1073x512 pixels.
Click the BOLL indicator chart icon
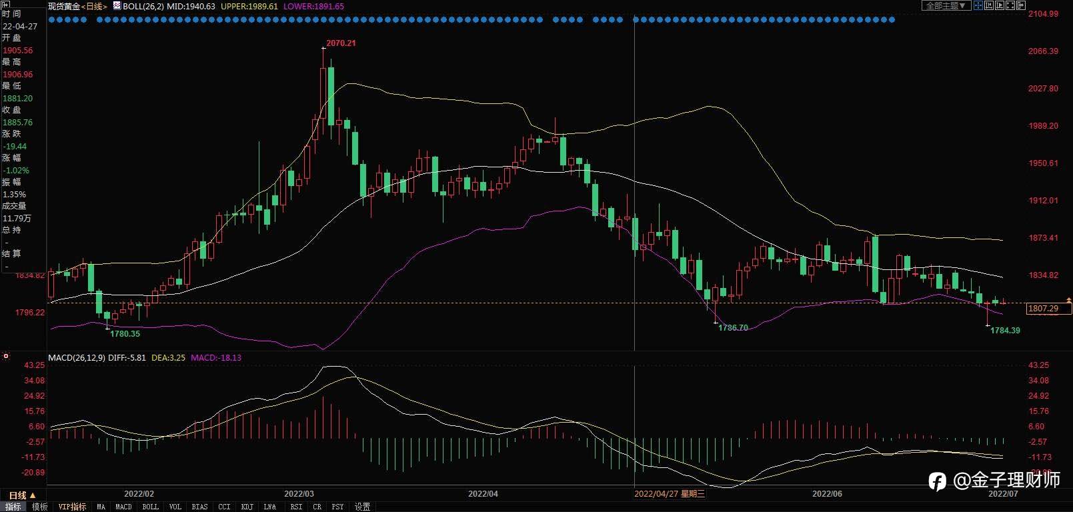(117, 5)
